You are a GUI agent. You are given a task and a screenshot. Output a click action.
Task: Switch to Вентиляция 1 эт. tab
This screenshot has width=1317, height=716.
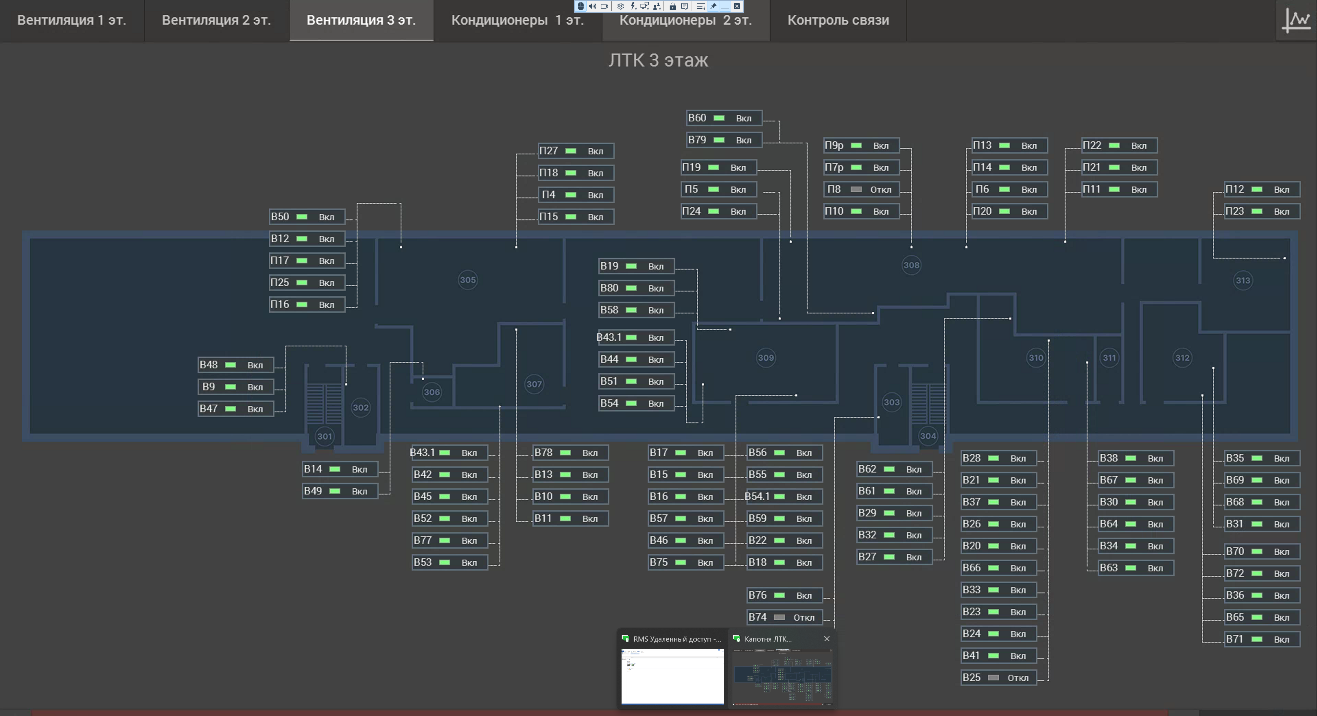click(72, 21)
